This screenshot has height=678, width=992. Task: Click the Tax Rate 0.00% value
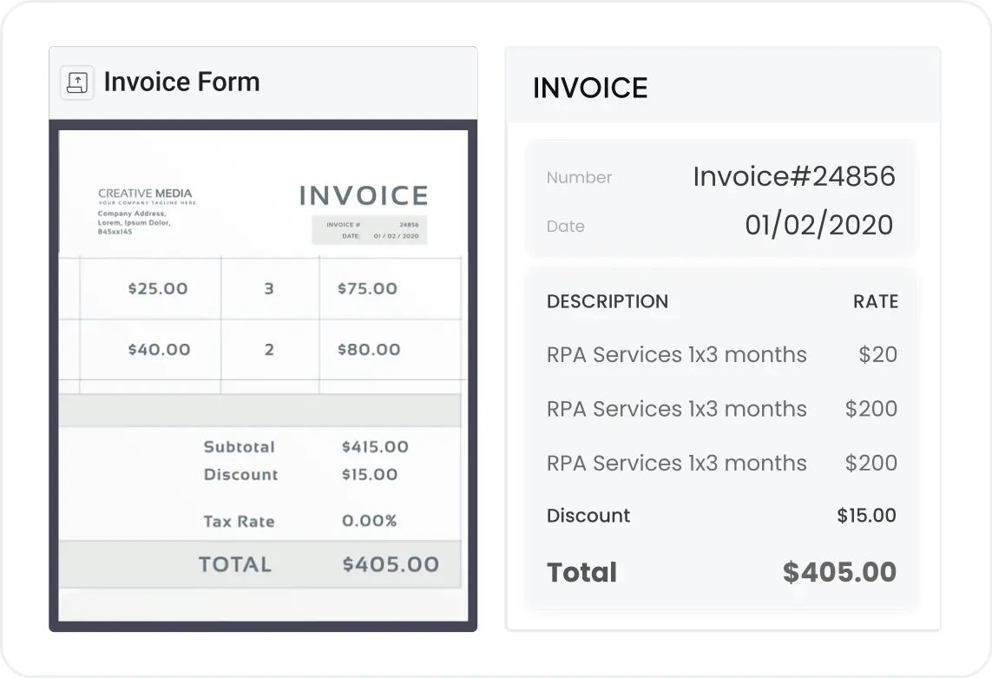370,521
